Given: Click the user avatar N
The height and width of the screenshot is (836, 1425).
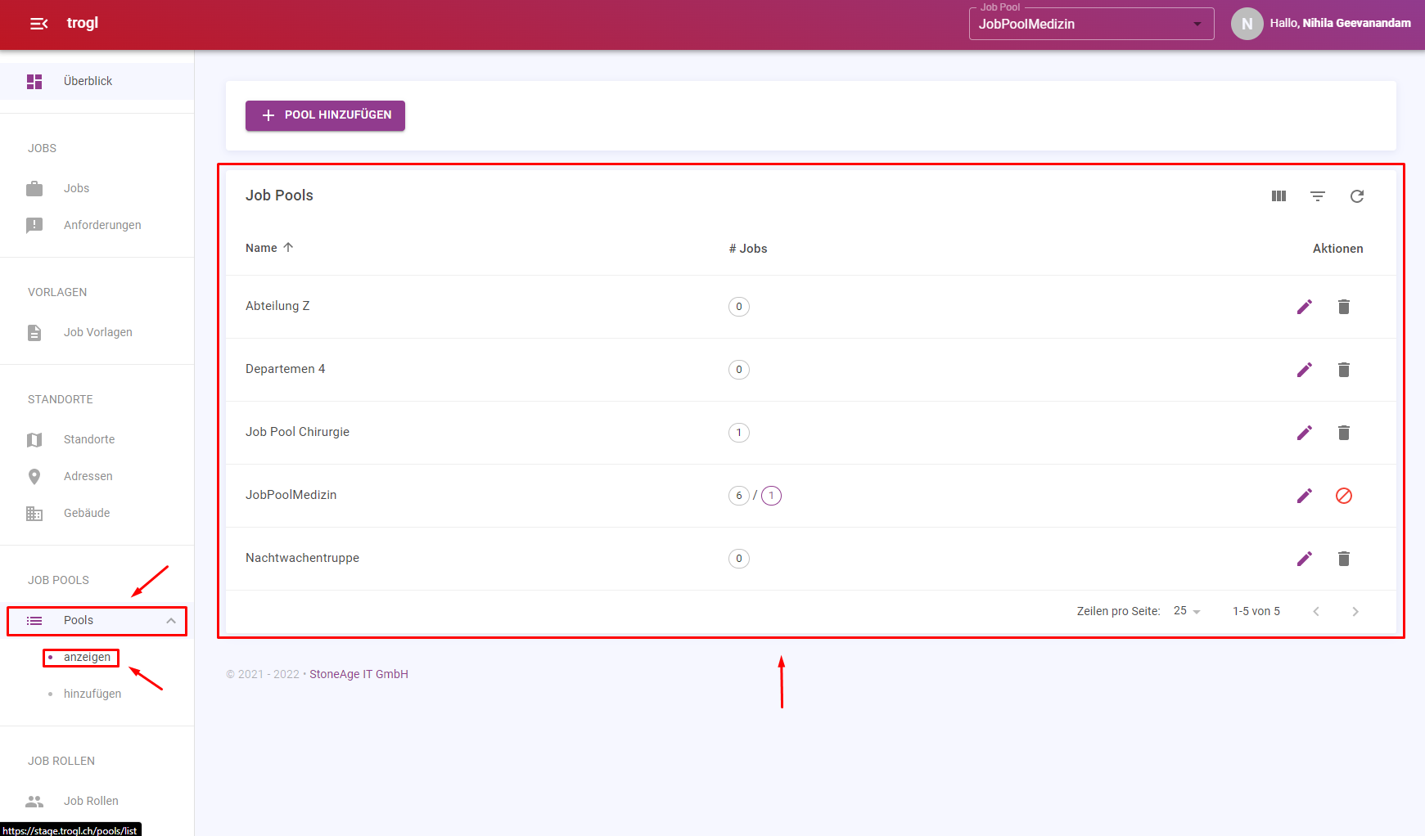Looking at the screenshot, I should (x=1247, y=24).
